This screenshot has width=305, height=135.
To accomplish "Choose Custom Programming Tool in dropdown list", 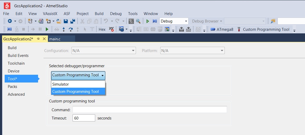I will pos(78,92).
